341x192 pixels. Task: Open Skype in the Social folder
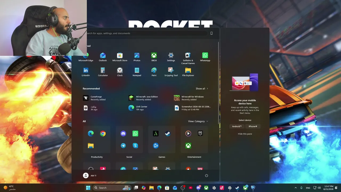point(135,146)
